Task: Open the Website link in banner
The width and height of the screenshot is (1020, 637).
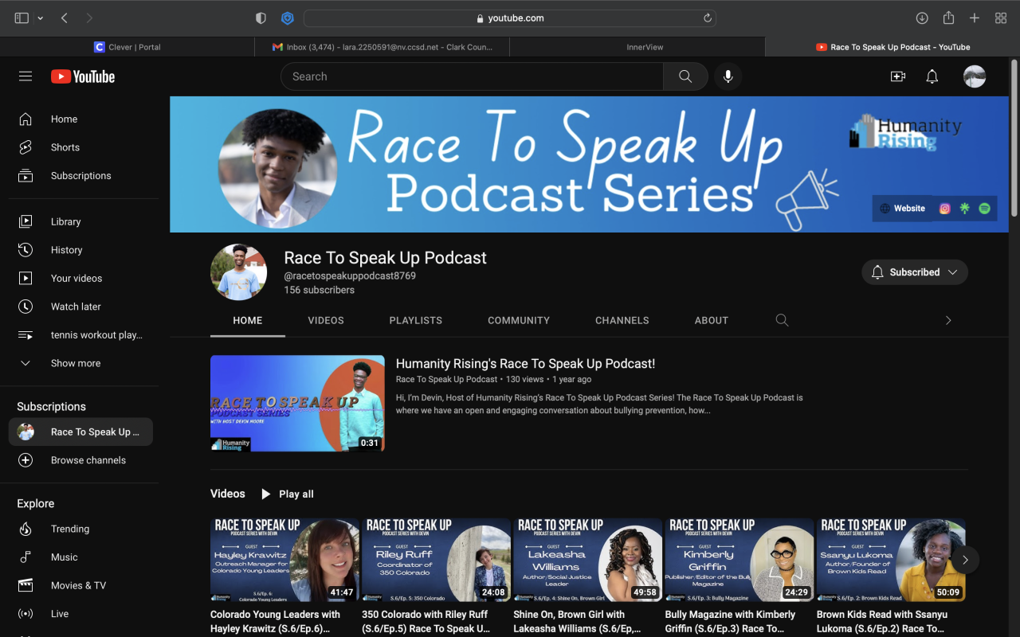Action: tap(902, 209)
